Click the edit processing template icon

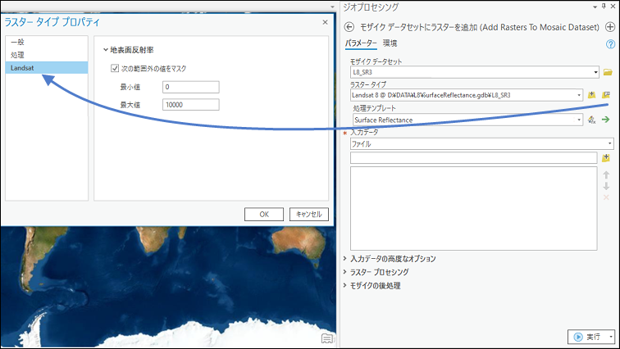coord(592,120)
